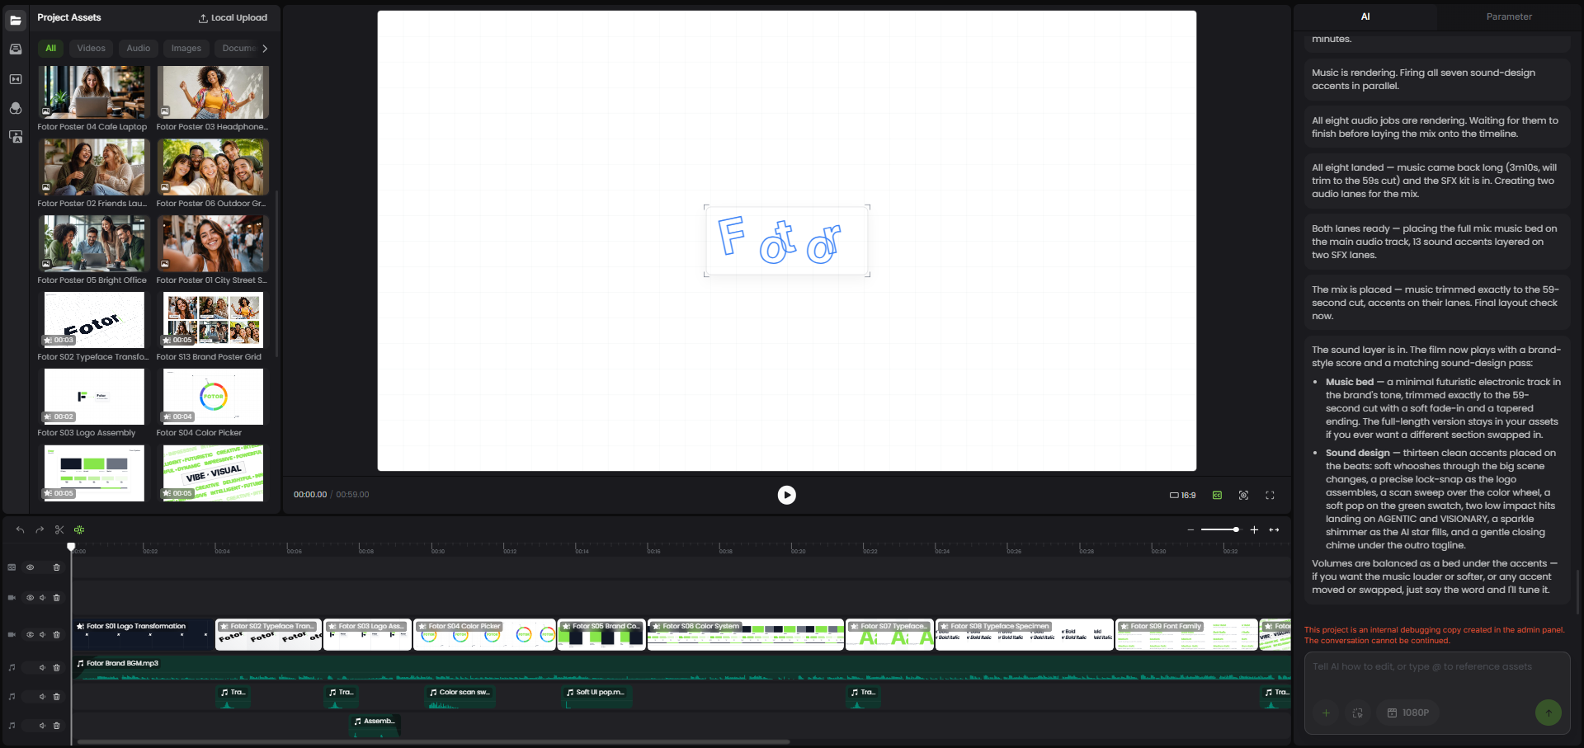Open the 1080P resolution dropdown
Screen dimensions: 1584x748
click(x=1408, y=713)
